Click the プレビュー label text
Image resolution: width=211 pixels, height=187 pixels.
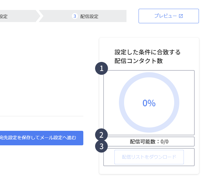pos(165,16)
